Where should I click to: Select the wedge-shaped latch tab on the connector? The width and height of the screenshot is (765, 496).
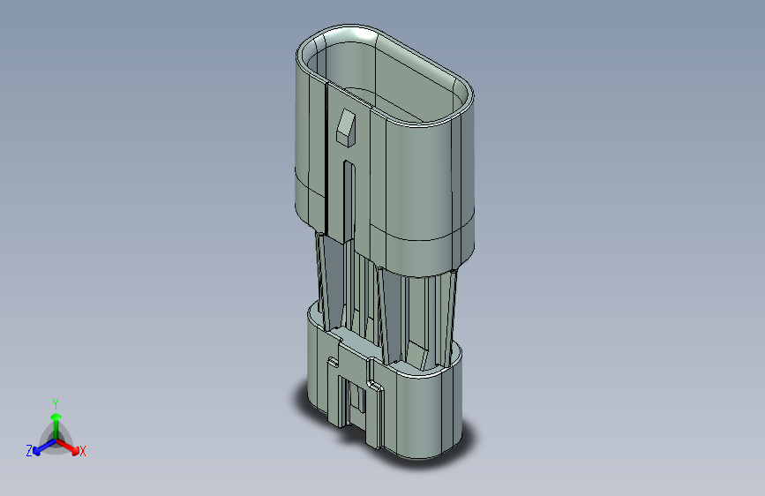346,127
